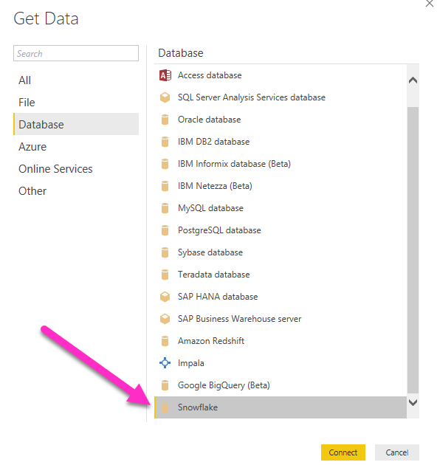Click the list's down arrow button
Viewport: 437px width, 465px height.
pos(413,403)
